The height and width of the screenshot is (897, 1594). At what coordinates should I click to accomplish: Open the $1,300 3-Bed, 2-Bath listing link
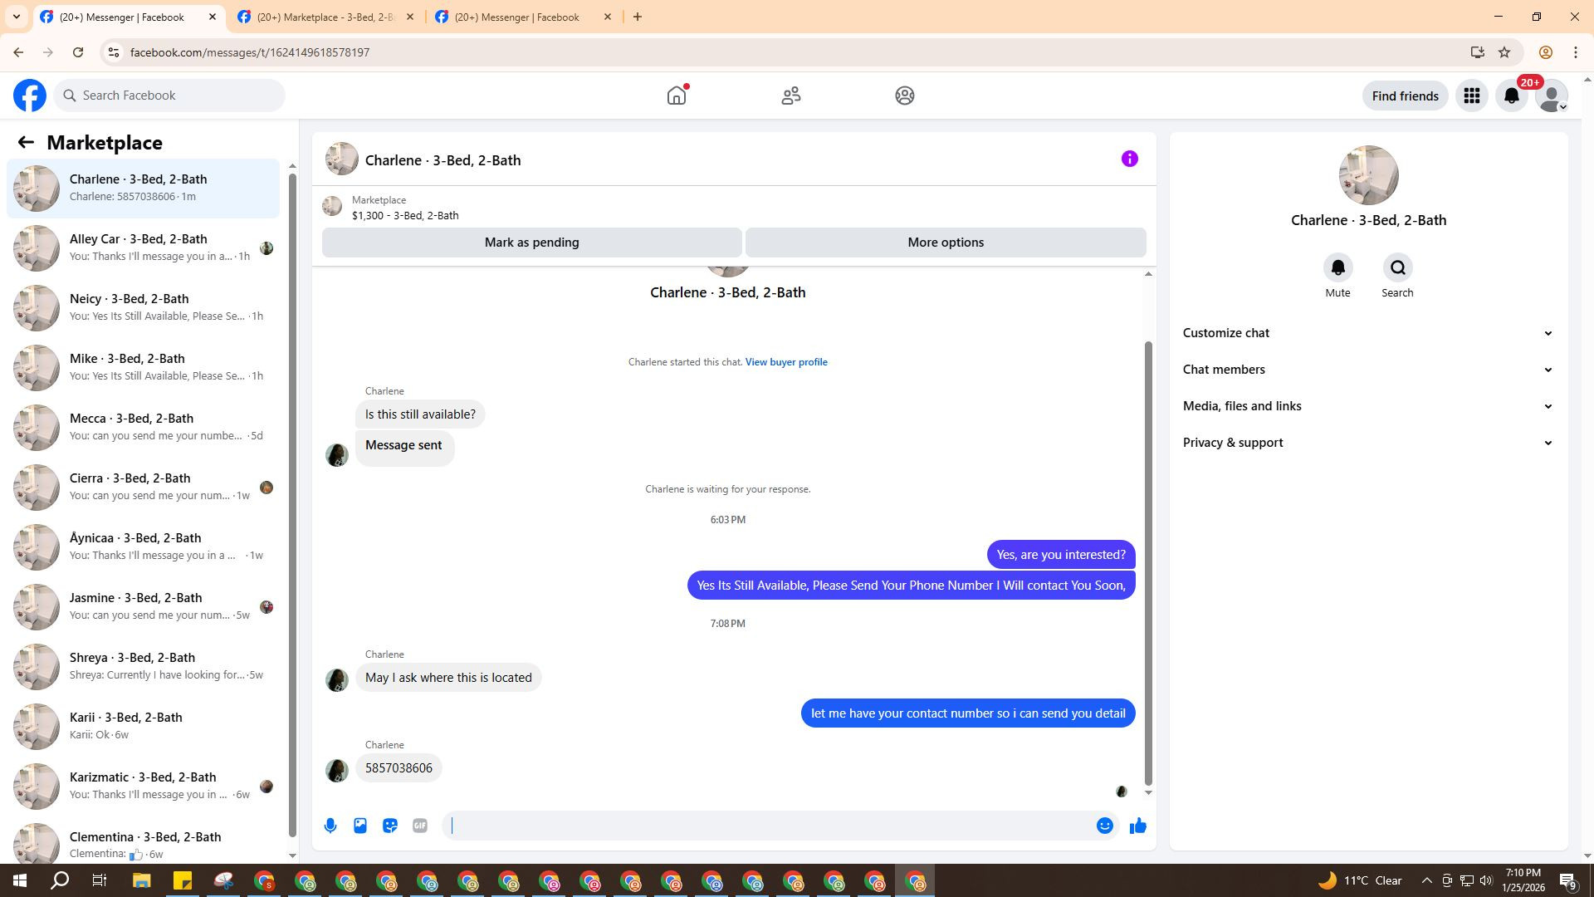click(x=405, y=216)
